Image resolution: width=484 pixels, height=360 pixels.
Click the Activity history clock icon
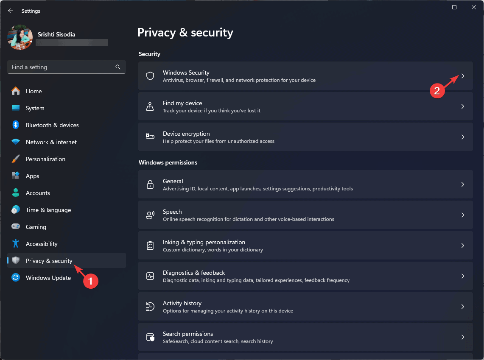tap(150, 307)
